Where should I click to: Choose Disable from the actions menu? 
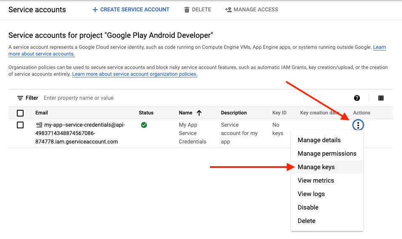click(x=327, y=207)
